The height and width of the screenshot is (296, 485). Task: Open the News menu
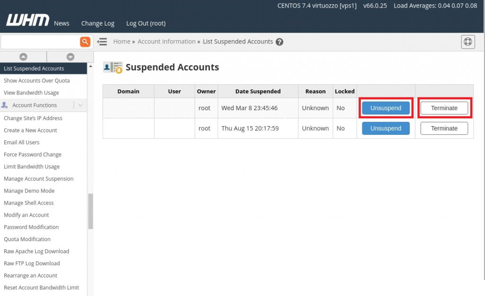[62, 23]
